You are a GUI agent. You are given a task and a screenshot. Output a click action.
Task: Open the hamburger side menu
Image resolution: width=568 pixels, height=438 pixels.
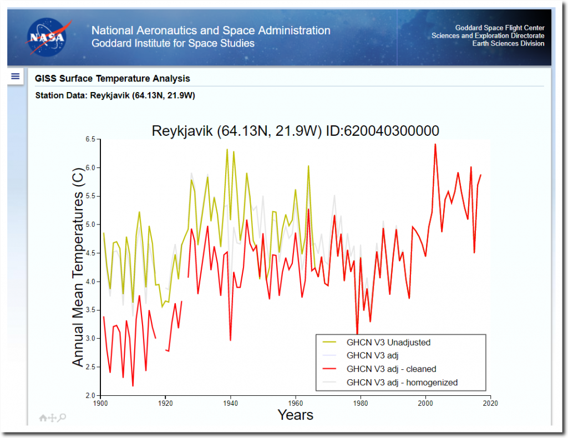[x=16, y=77]
